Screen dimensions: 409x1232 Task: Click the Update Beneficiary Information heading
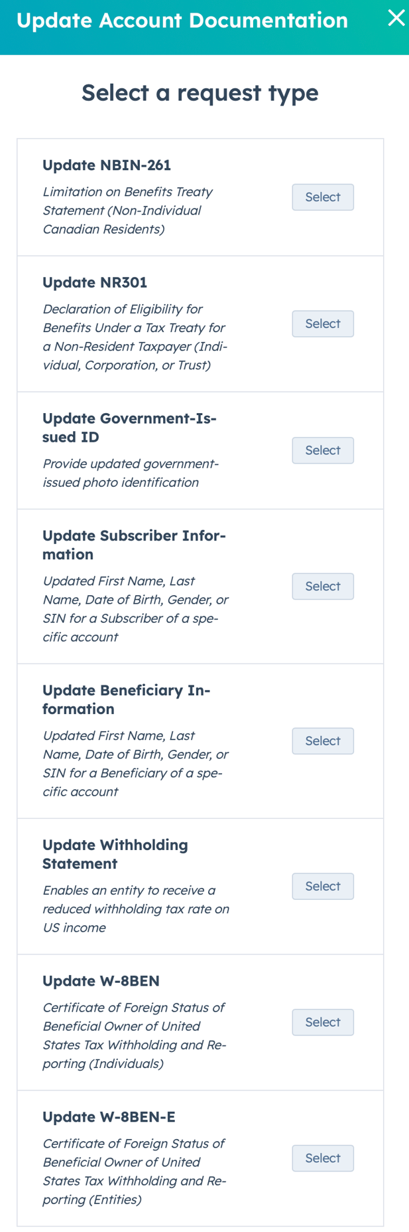point(126,699)
